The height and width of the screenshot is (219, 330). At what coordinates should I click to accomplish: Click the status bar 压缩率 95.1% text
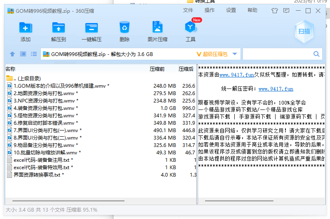pos(82,210)
